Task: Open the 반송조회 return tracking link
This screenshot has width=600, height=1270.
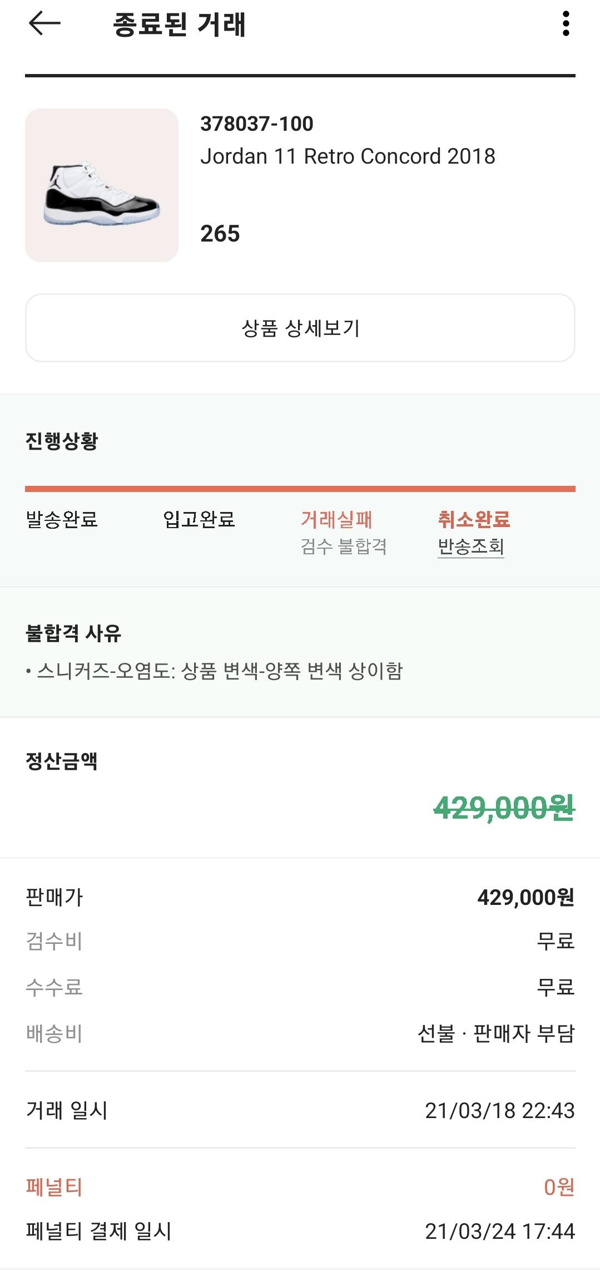Action: point(470,547)
